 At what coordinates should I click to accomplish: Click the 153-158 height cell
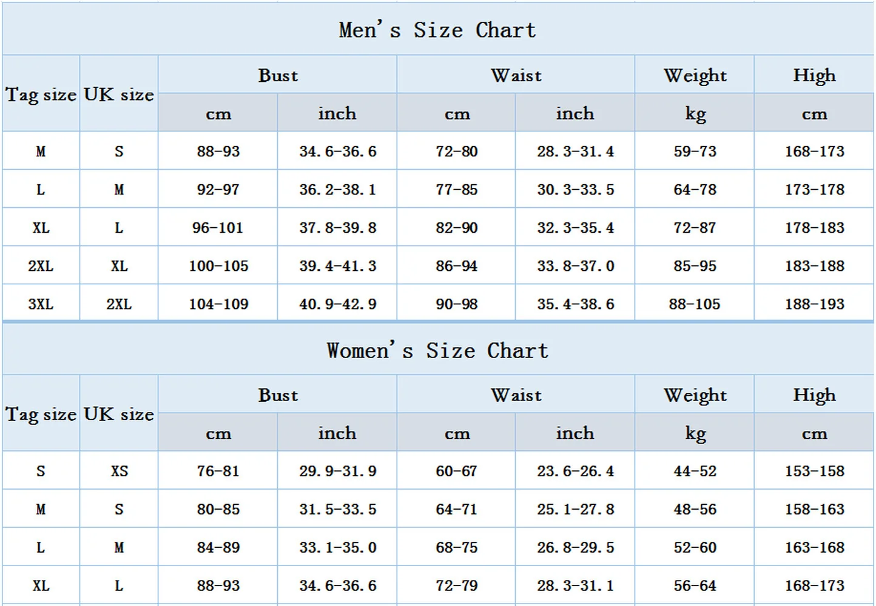point(814,471)
